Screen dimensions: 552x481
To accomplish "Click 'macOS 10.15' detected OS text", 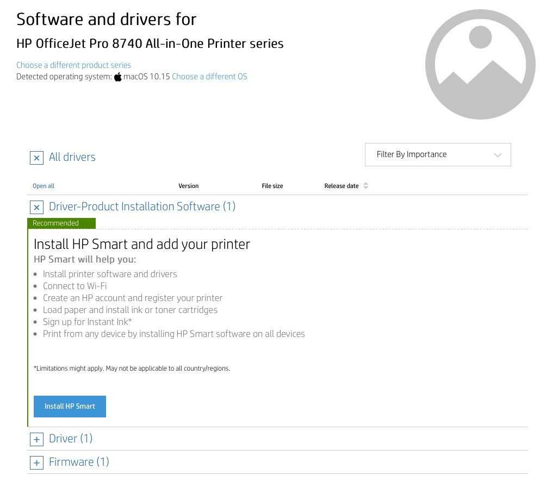I will tap(147, 76).
